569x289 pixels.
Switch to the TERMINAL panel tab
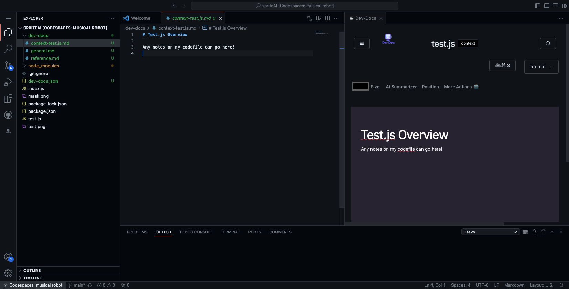[x=230, y=232]
